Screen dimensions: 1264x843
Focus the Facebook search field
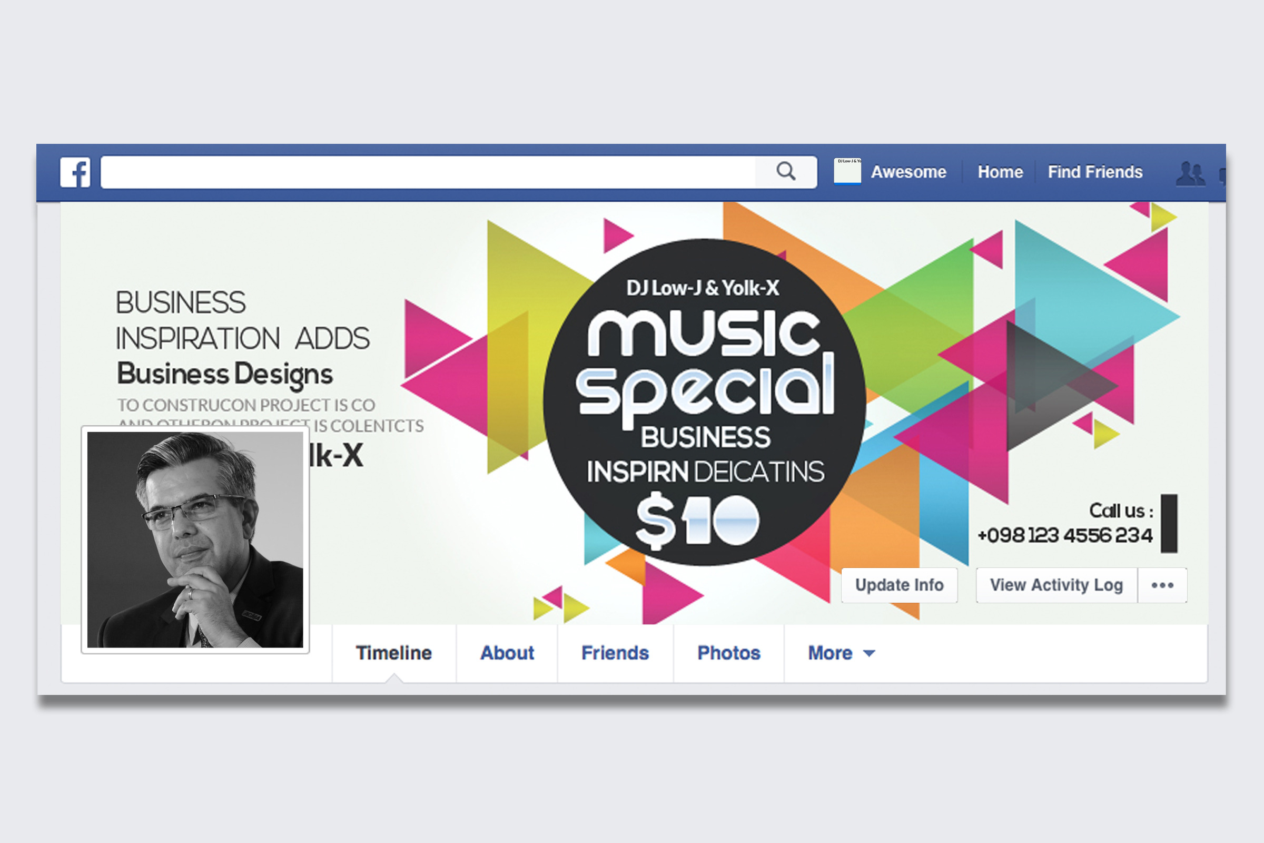[x=459, y=172]
